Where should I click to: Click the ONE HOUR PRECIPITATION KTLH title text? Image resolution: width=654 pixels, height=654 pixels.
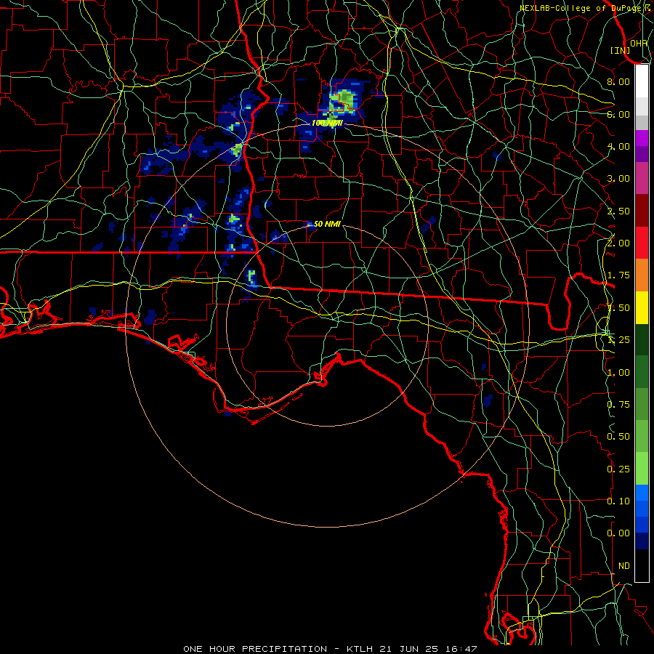point(330,649)
